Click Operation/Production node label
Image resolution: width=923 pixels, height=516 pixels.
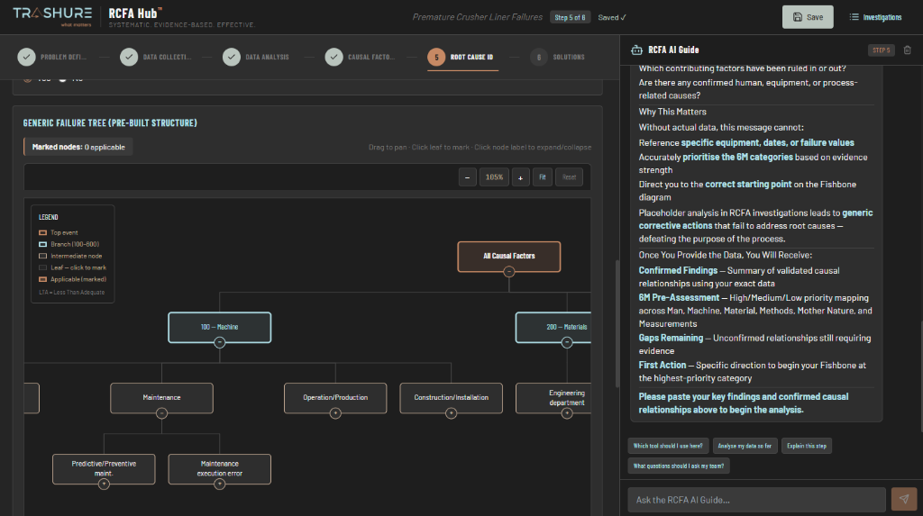335,398
